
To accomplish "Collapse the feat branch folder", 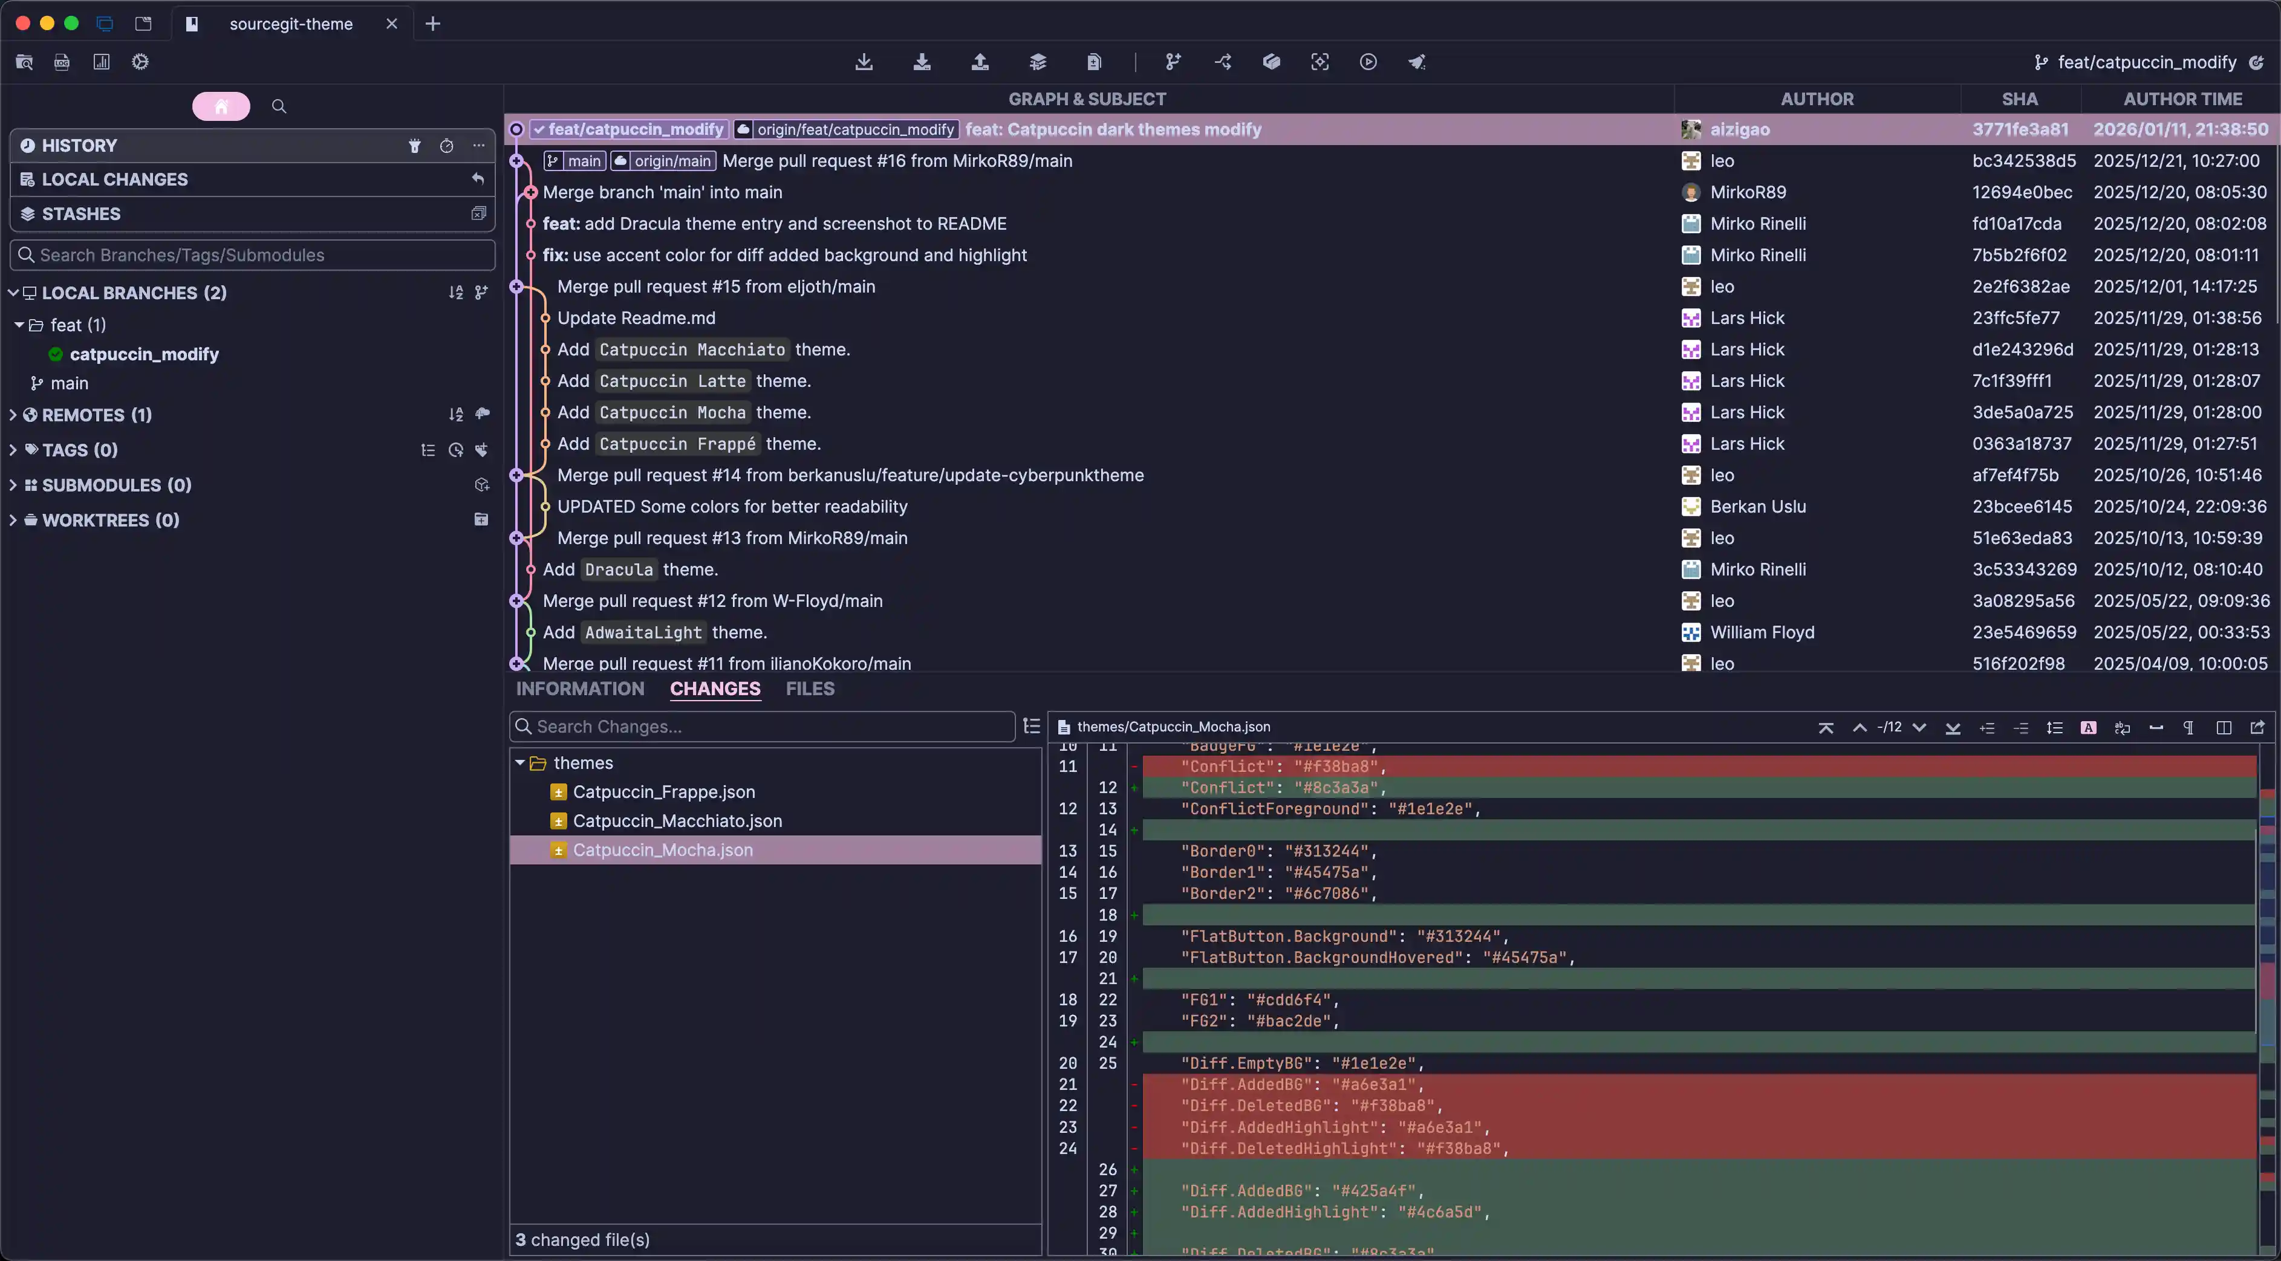I will 19,325.
